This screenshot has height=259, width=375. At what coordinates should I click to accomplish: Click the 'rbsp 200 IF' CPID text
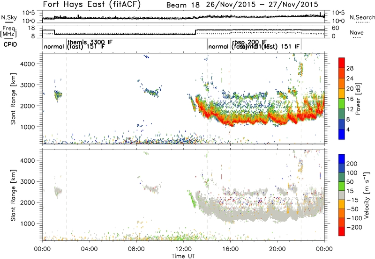click(x=249, y=42)
